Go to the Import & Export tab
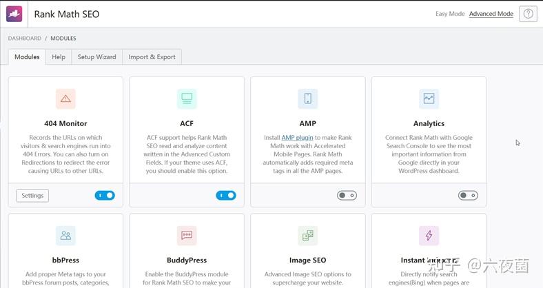This screenshot has height=288, width=543. tap(152, 57)
